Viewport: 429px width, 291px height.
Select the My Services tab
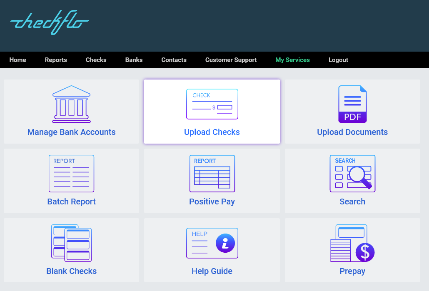point(292,60)
